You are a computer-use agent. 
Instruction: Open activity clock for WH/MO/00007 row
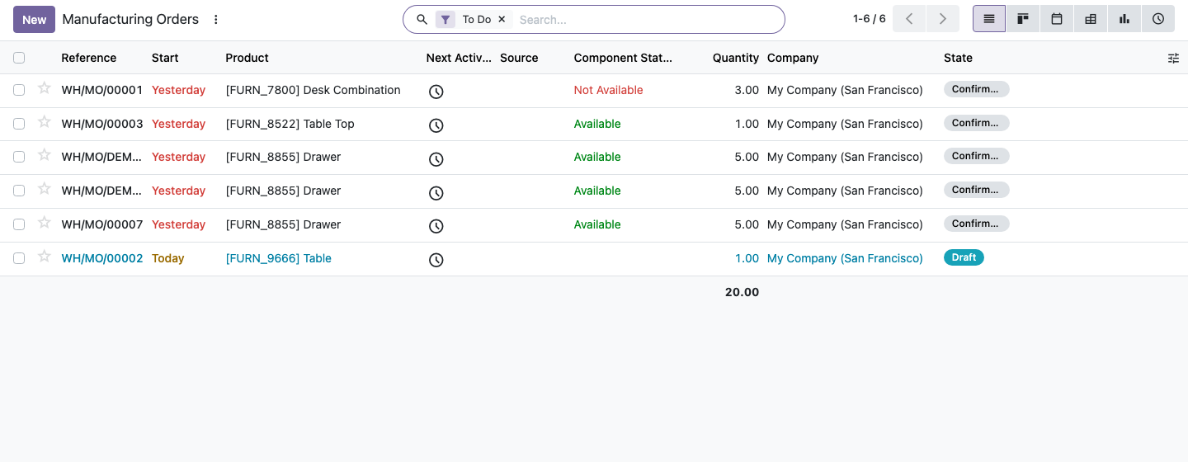coord(436,226)
